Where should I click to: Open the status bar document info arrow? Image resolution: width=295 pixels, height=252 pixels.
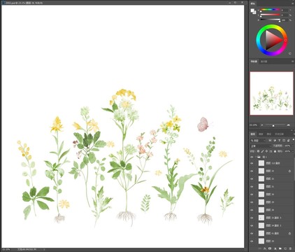point(44,249)
